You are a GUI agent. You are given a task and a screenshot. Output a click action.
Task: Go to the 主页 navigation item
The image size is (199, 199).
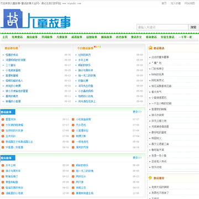tap(5, 37)
